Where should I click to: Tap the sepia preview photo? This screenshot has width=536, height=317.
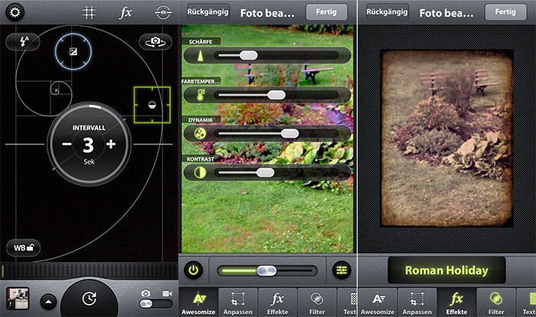point(447,138)
